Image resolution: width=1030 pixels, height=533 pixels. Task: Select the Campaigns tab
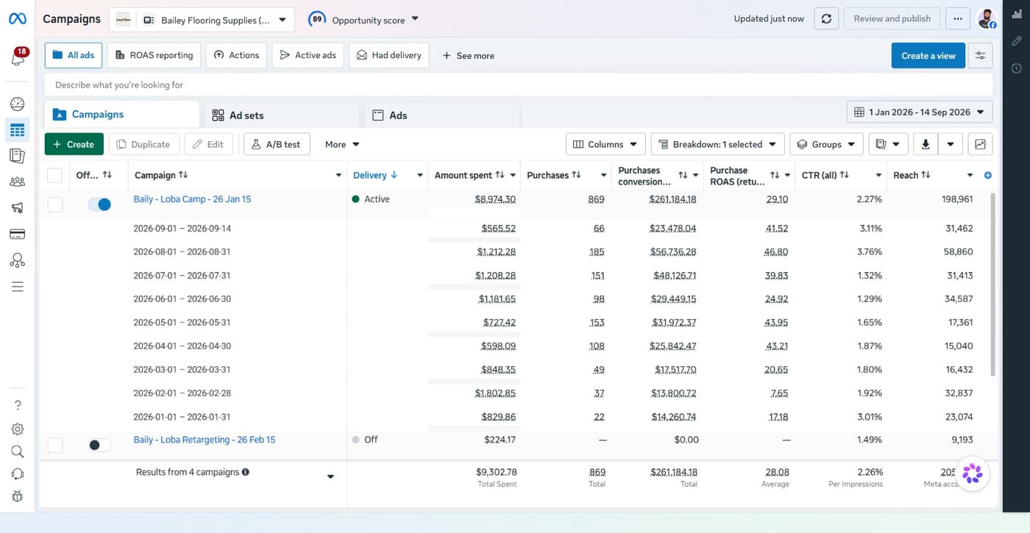(x=121, y=115)
